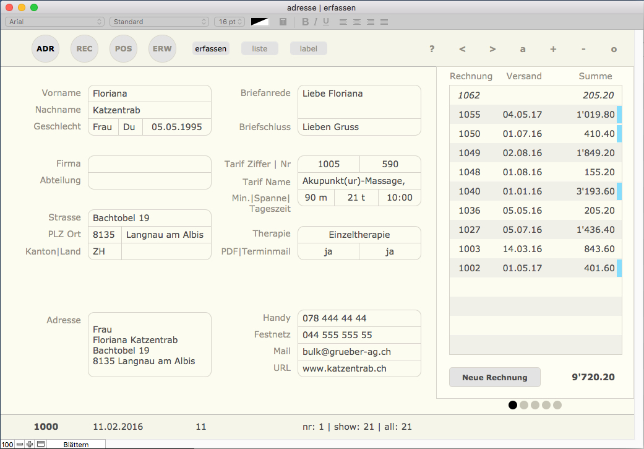Click the zoom out minus icon
This screenshot has width=644, height=449.
20,444
